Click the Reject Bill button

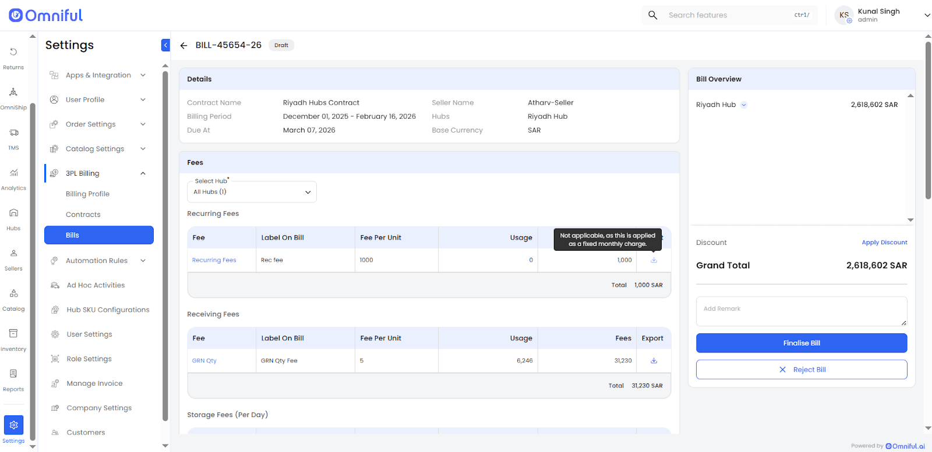tap(801, 370)
